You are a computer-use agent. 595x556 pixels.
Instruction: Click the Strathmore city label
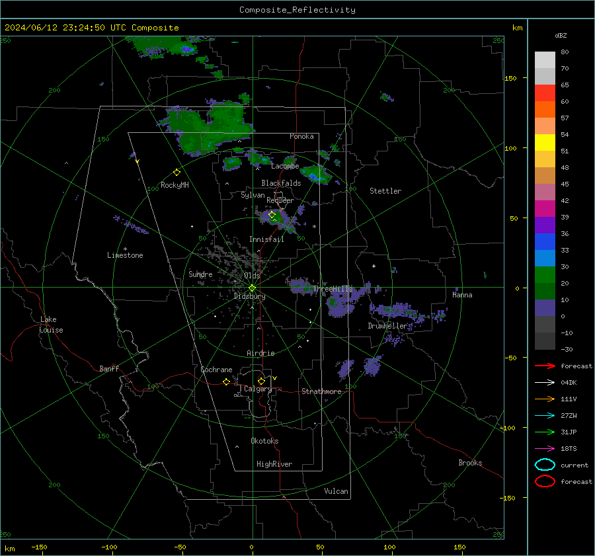(x=321, y=391)
